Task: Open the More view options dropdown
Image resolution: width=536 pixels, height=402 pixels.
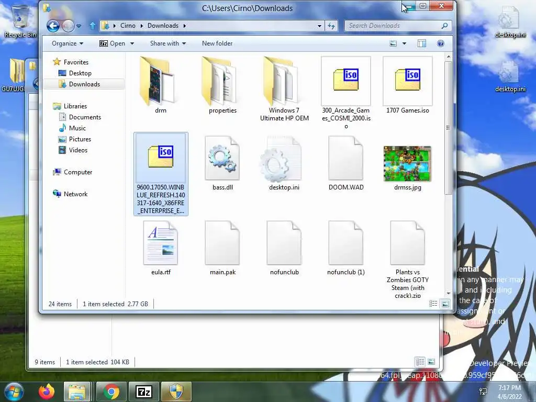Action: 404,43
